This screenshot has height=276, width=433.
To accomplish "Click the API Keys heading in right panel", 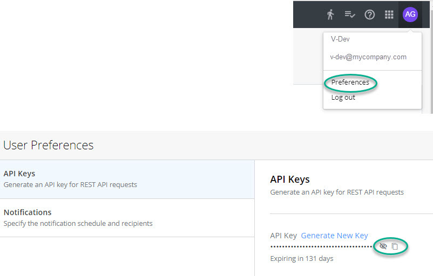I will point(290,179).
